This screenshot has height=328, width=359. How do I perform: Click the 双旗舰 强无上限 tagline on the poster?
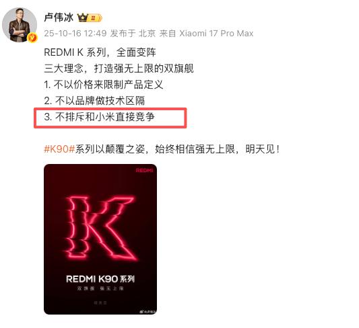[100, 288]
